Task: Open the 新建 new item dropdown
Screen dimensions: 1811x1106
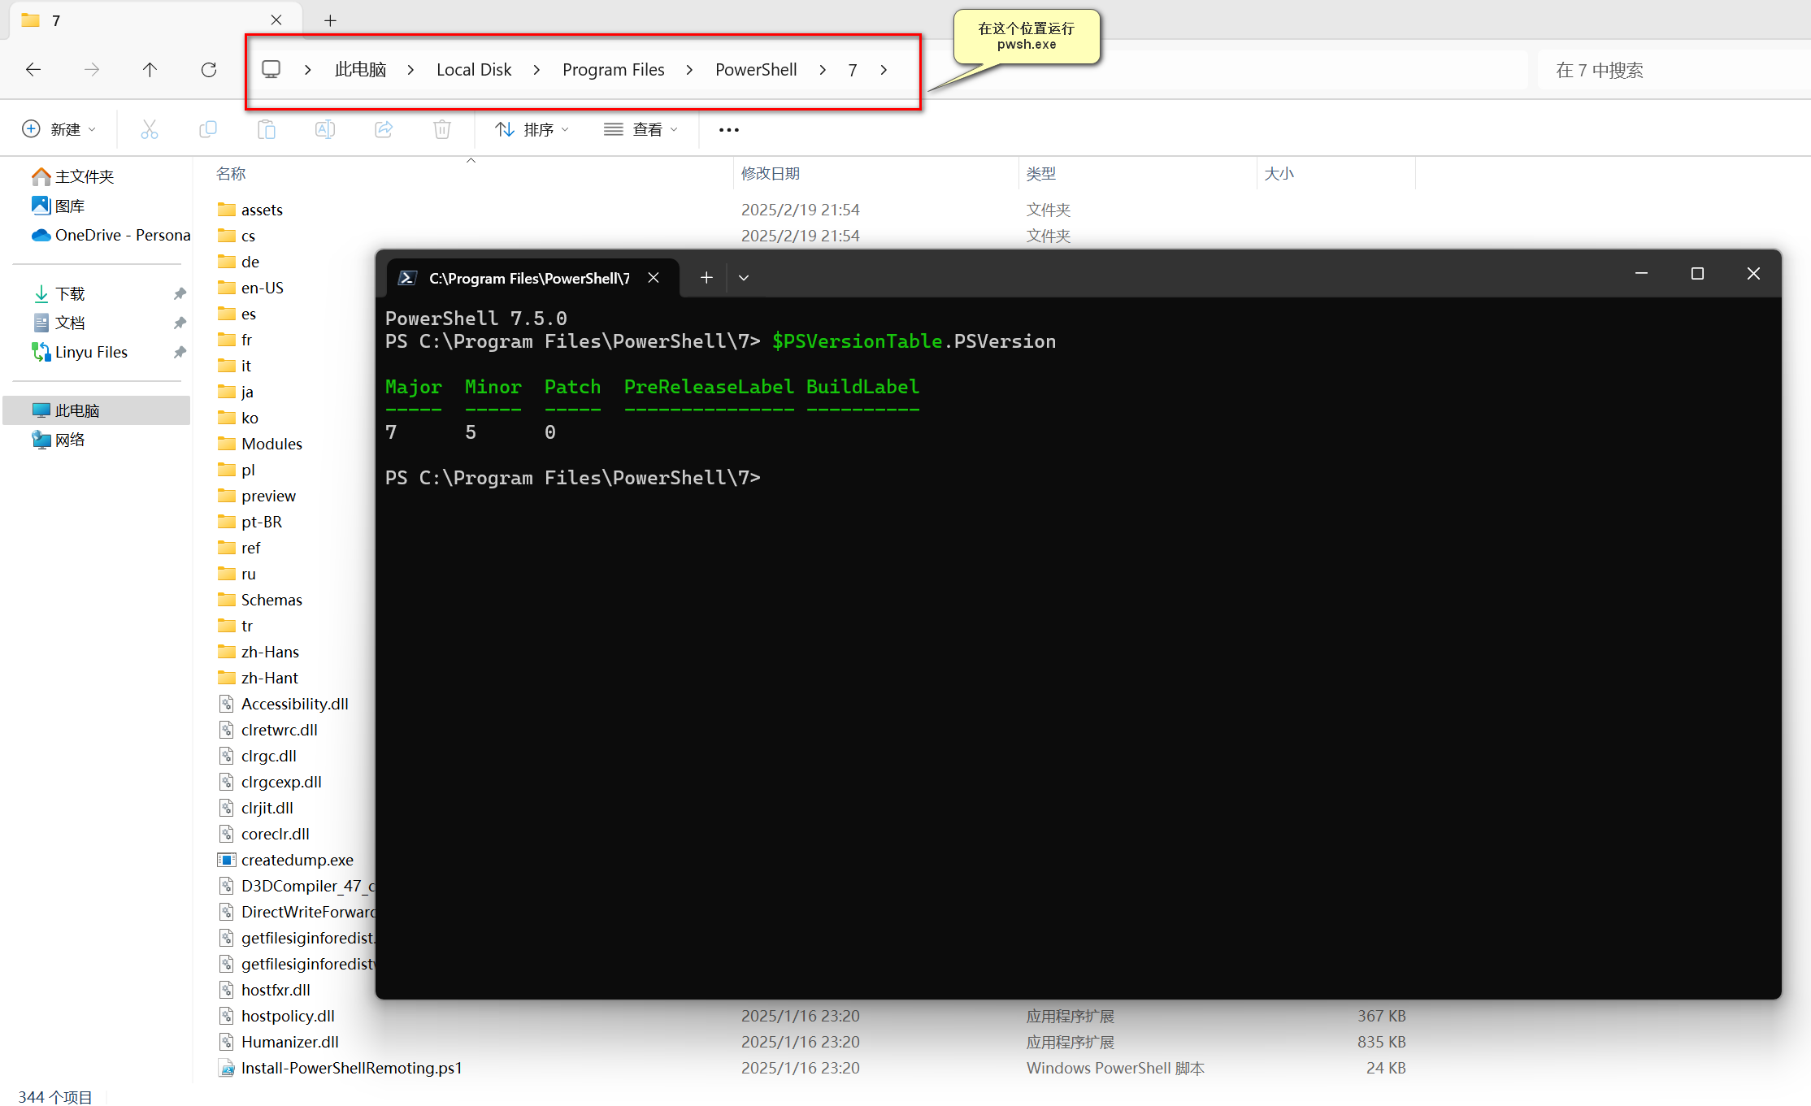Action: (x=59, y=129)
